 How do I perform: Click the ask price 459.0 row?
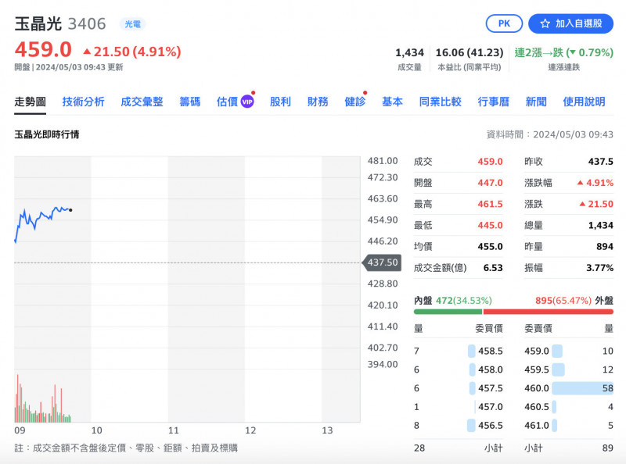(569, 351)
